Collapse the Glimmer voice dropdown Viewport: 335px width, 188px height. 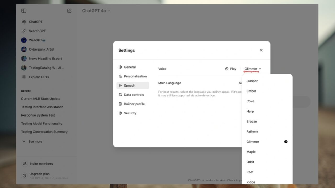tap(253, 69)
